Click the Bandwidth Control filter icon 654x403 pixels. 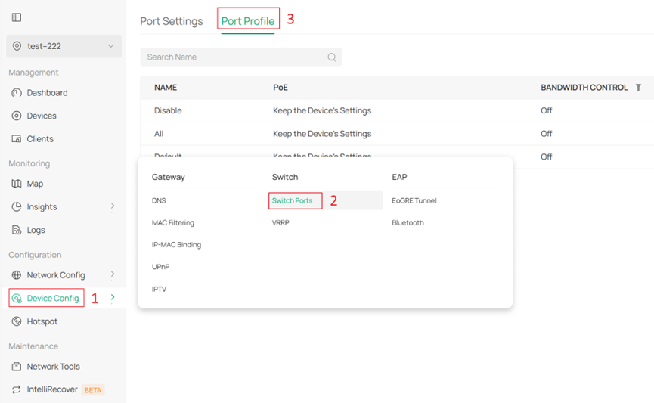click(638, 88)
